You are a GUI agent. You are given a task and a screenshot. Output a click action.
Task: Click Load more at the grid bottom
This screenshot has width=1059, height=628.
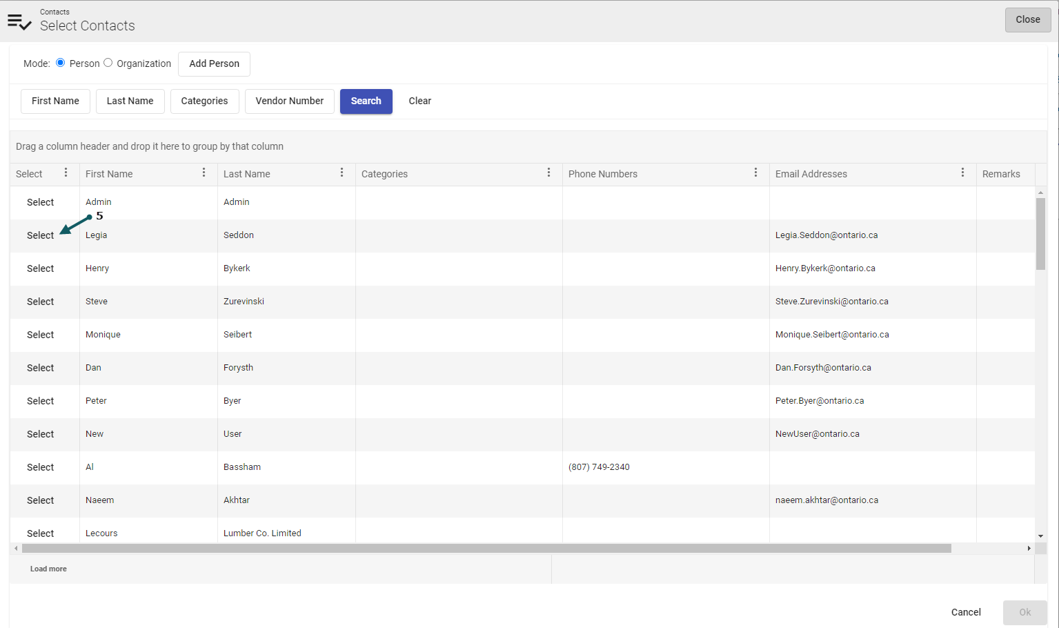click(x=48, y=569)
